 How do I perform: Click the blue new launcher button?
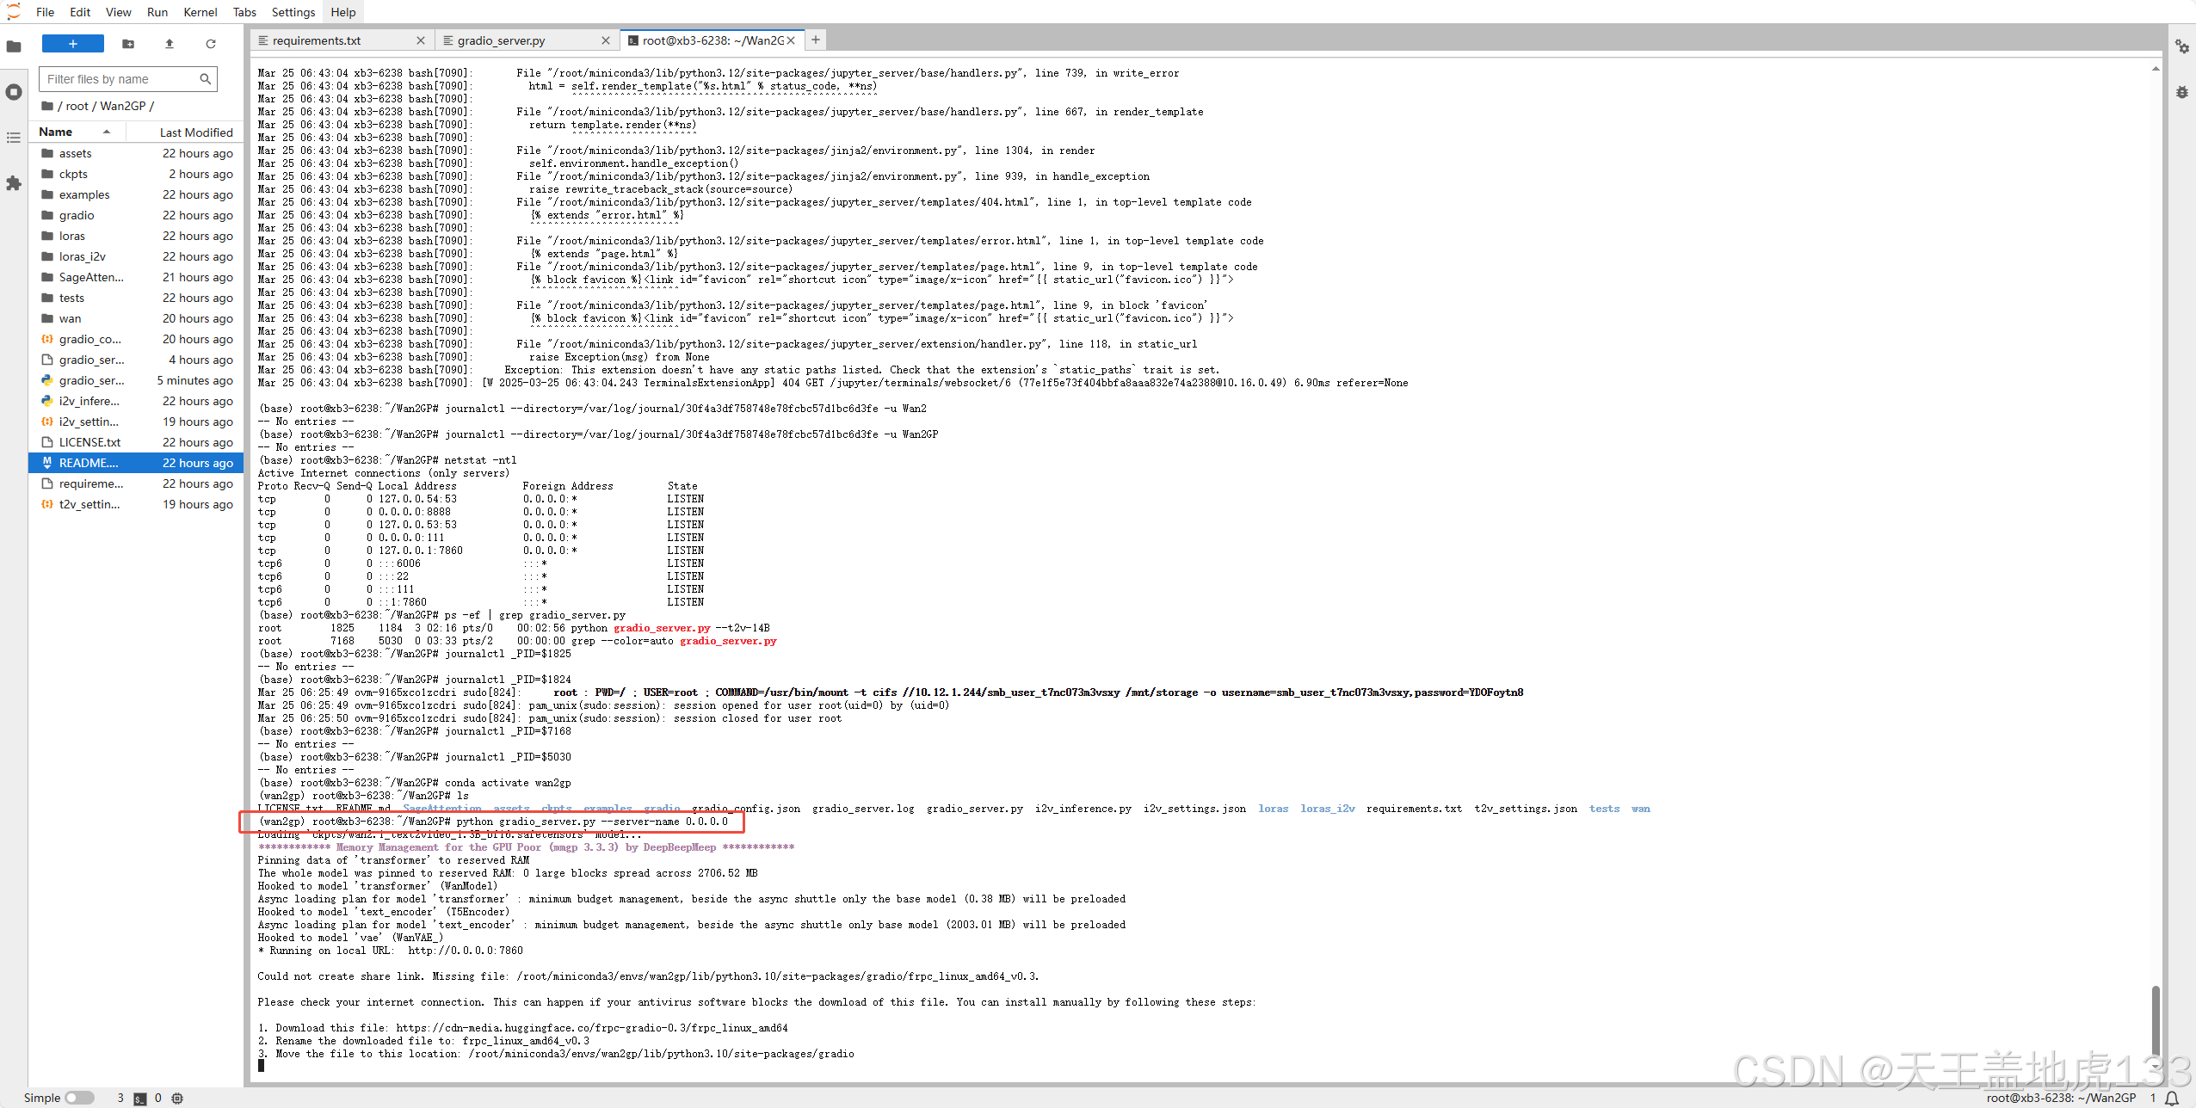(x=73, y=44)
